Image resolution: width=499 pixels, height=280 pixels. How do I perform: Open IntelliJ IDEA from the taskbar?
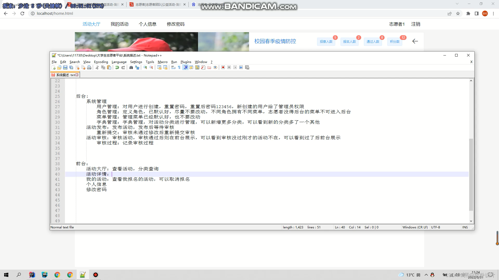click(x=32, y=275)
